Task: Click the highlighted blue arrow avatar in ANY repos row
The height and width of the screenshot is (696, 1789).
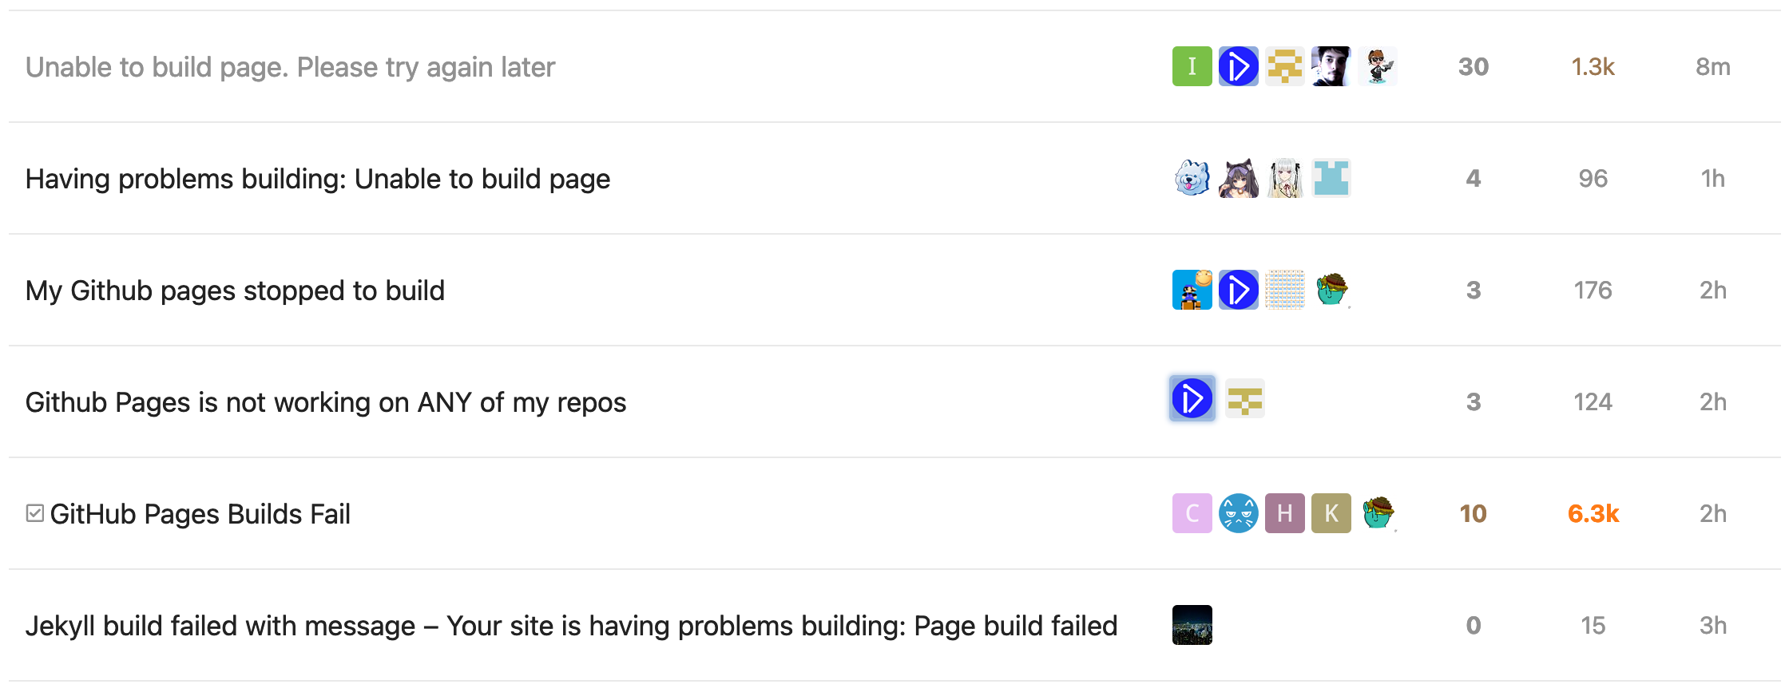Action: [x=1192, y=398]
